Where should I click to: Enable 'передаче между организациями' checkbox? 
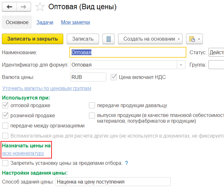tap(5, 126)
